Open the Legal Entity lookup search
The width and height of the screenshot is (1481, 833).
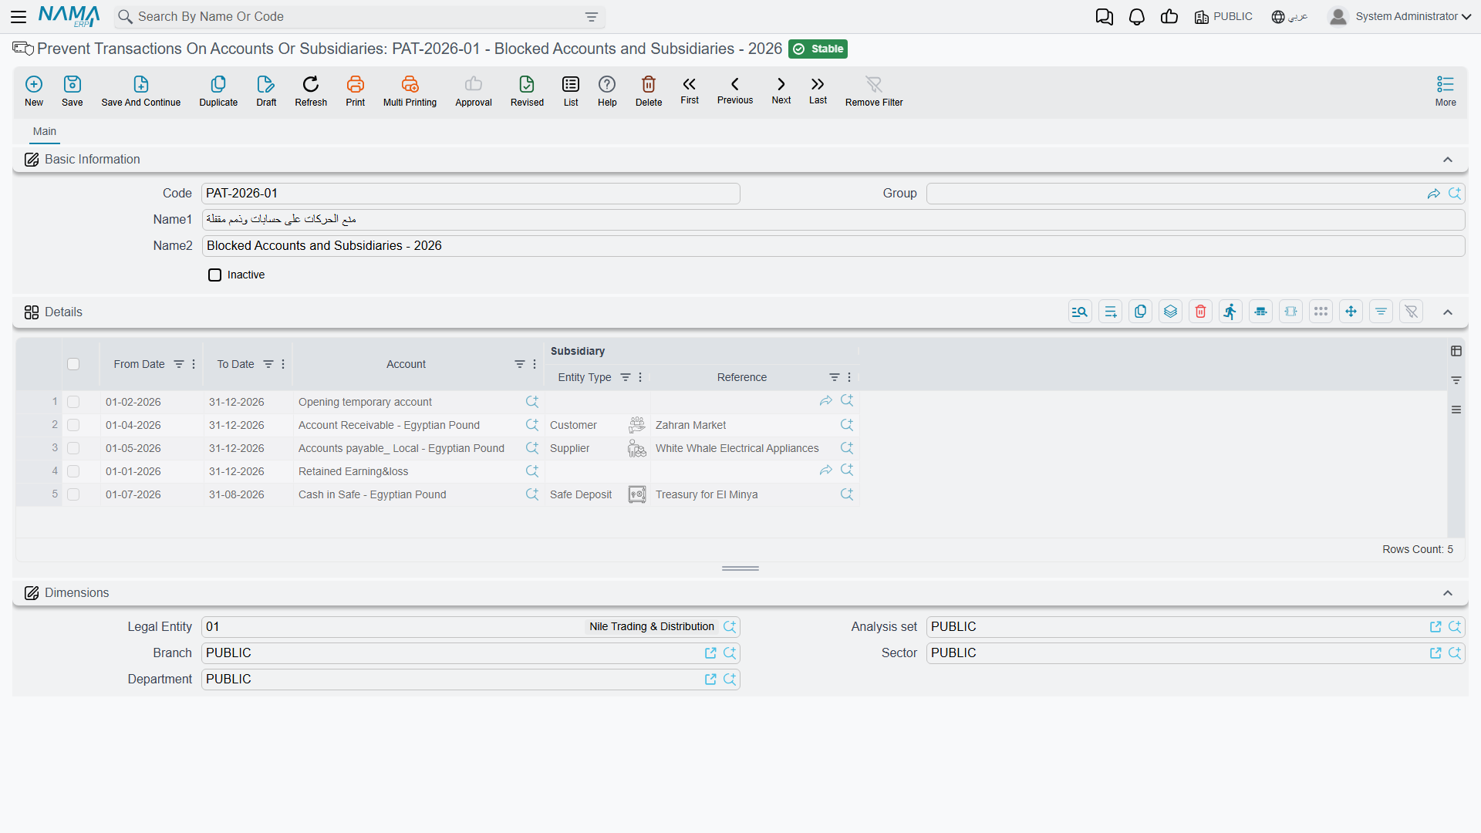pos(730,627)
